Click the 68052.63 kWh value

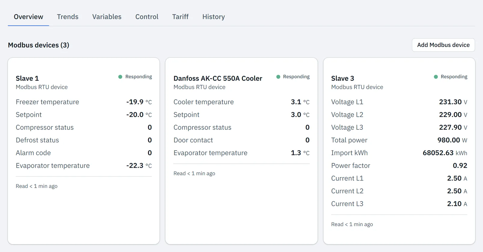click(x=445, y=153)
